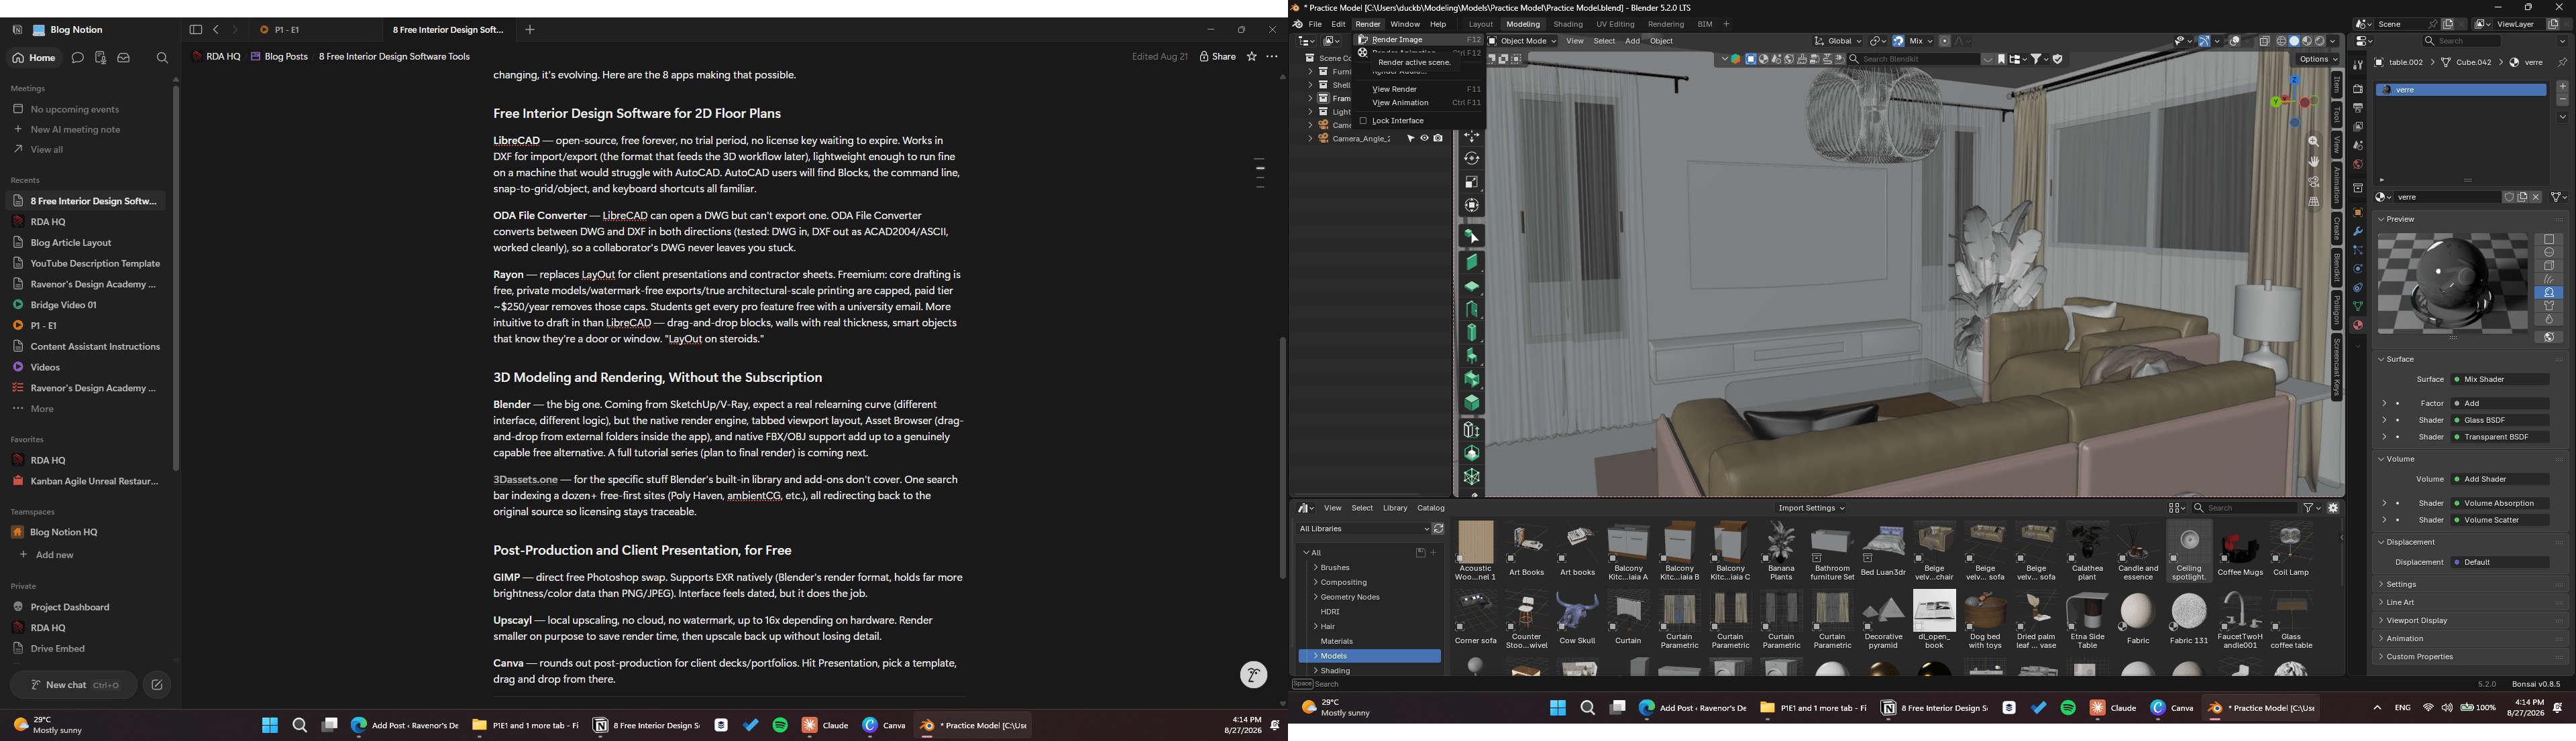
Task: Open the Modifiers wrench properties tab
Action: pyautogui.click(x=2358, y=232)
